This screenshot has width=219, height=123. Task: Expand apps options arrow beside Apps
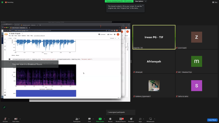(143, 119)
